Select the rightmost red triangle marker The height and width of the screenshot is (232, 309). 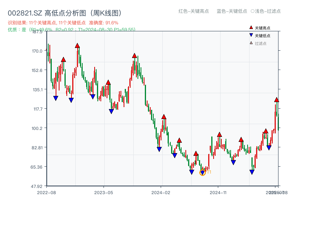pyautogui.click(x=277, y=99)
